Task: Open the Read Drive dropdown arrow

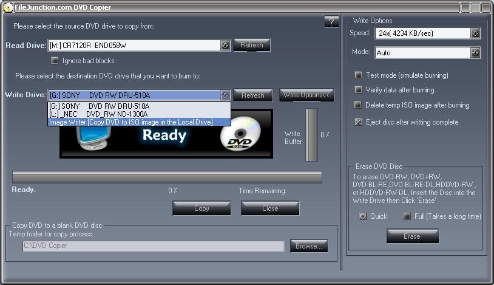Action: pos(225,46)
